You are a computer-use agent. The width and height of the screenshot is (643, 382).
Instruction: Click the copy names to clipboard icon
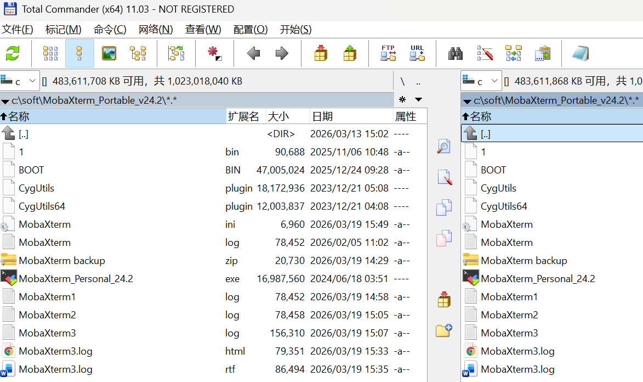(543, 53)
